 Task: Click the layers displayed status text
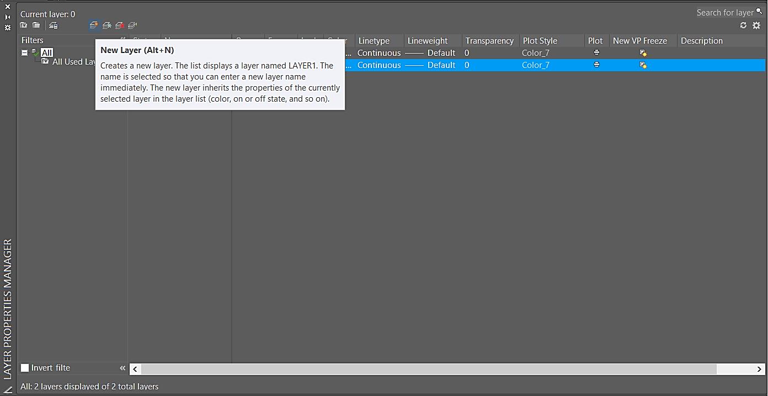[x=89, y=387]
